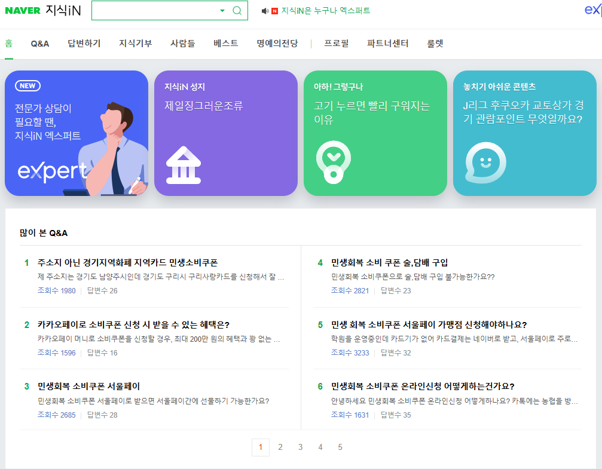Open the 답변하기 tab

tap(84, 44)
